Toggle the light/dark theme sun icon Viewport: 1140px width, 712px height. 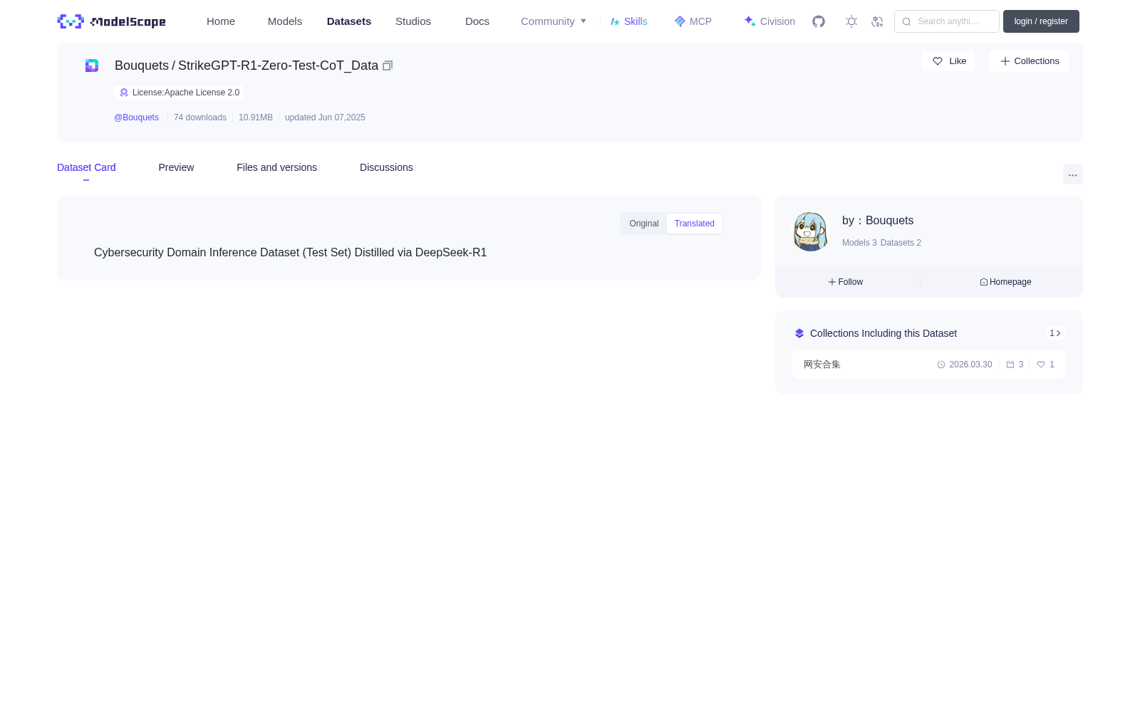coord(851,21)
